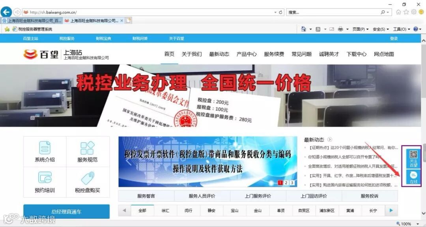
Task: Open the 关于我们 navigation item
Action: (x=192, y=54)
